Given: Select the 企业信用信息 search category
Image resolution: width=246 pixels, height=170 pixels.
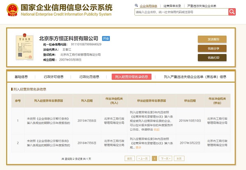Looking at the screenshot, I should tap(148, 6).
